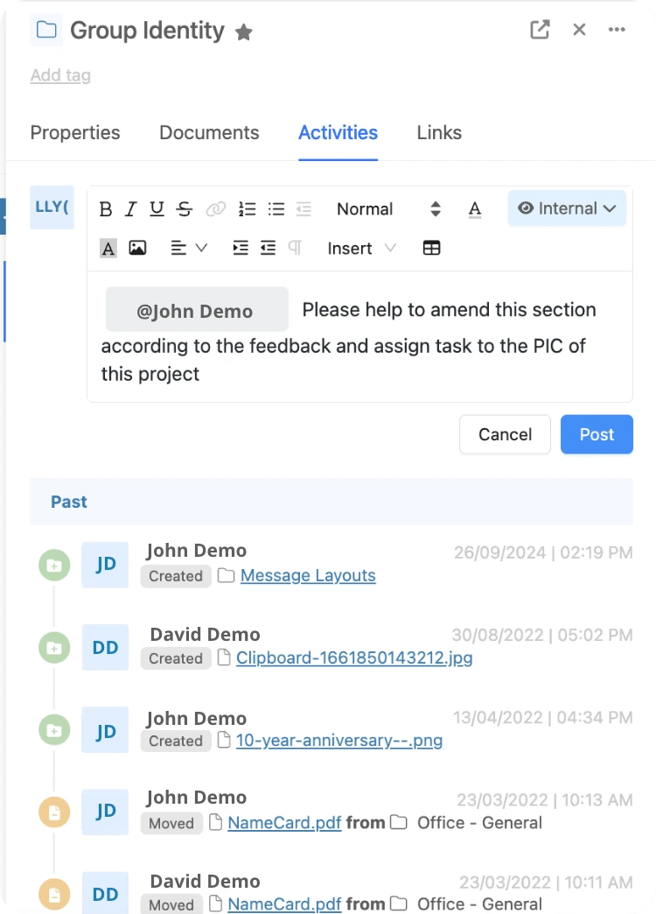Insert a table into the comment
Screen dimensions: 656x914
click(431, 248)
